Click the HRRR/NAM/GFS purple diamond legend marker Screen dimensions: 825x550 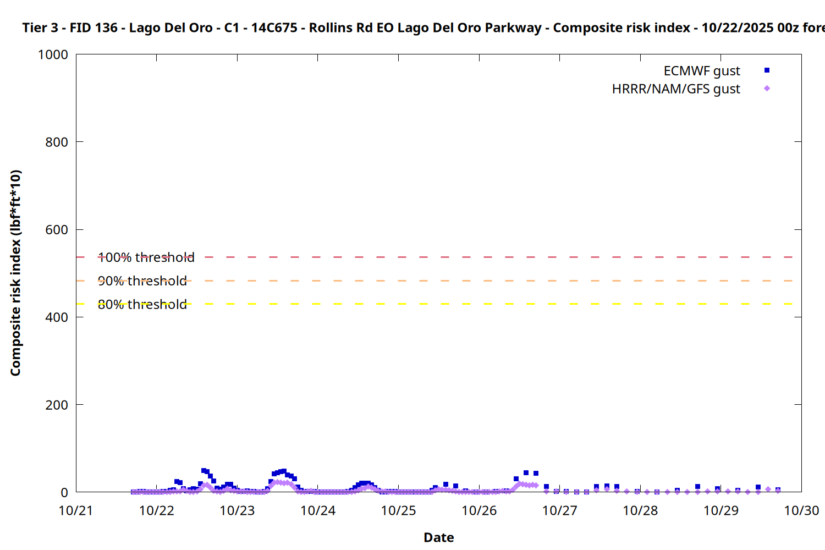(x=767, y=89)
